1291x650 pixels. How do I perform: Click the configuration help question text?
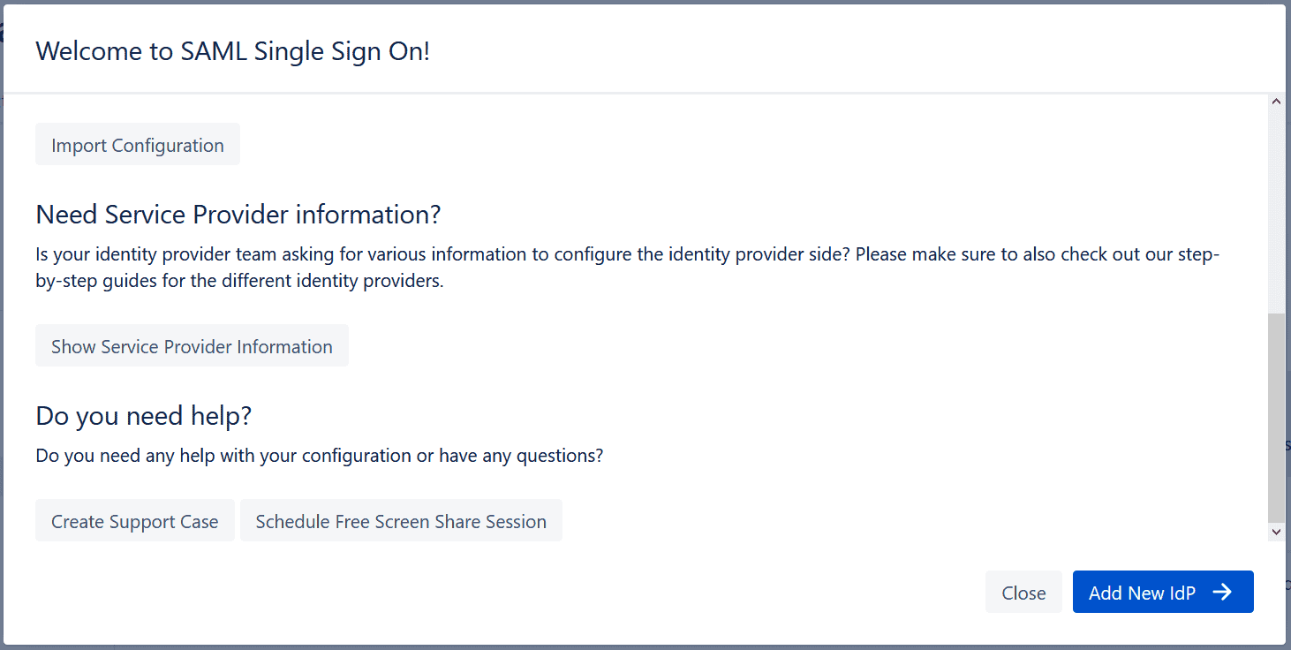(x=318, y=455)
